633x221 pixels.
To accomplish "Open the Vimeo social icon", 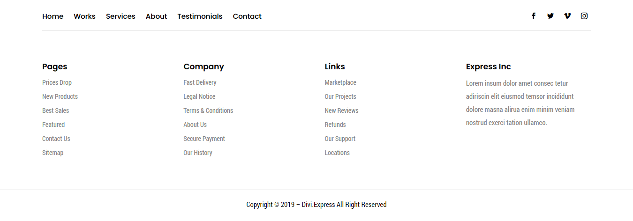I will [567, 16].
